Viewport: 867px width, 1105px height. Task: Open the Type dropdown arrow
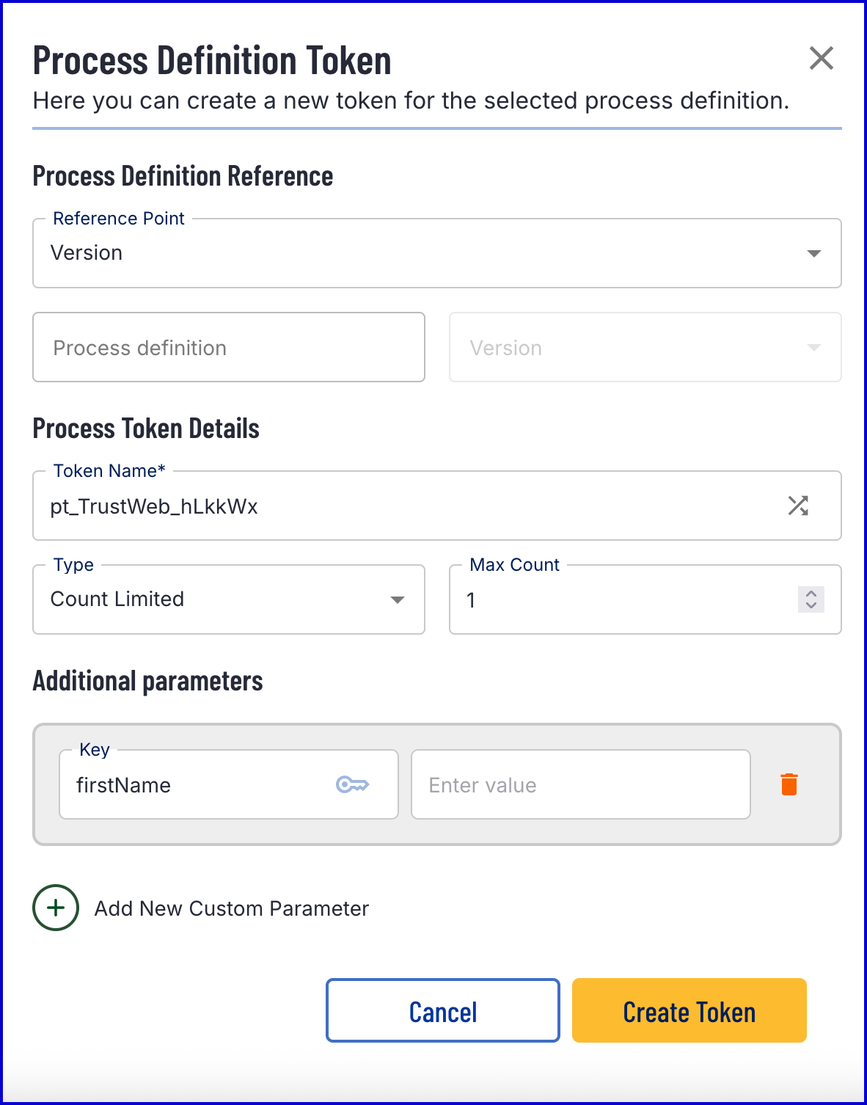click(398, 599)
